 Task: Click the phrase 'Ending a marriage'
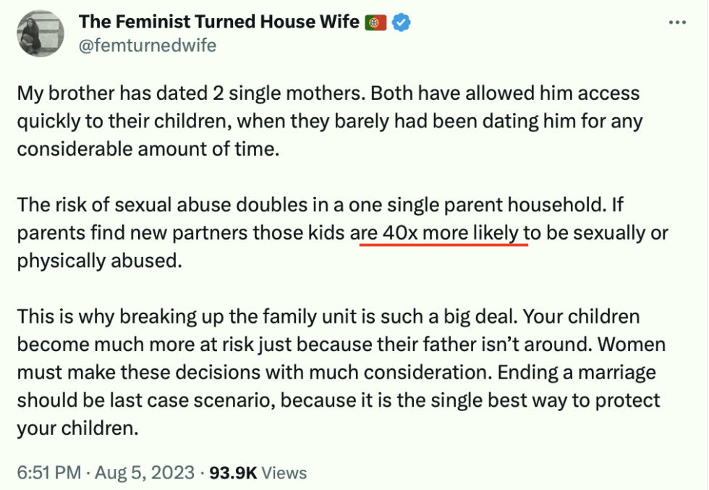[x=577, y=372]
